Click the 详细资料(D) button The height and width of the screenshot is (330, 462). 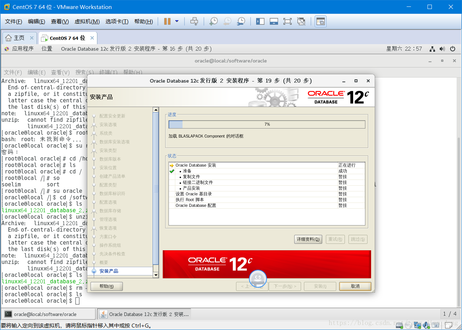[308, 239]
